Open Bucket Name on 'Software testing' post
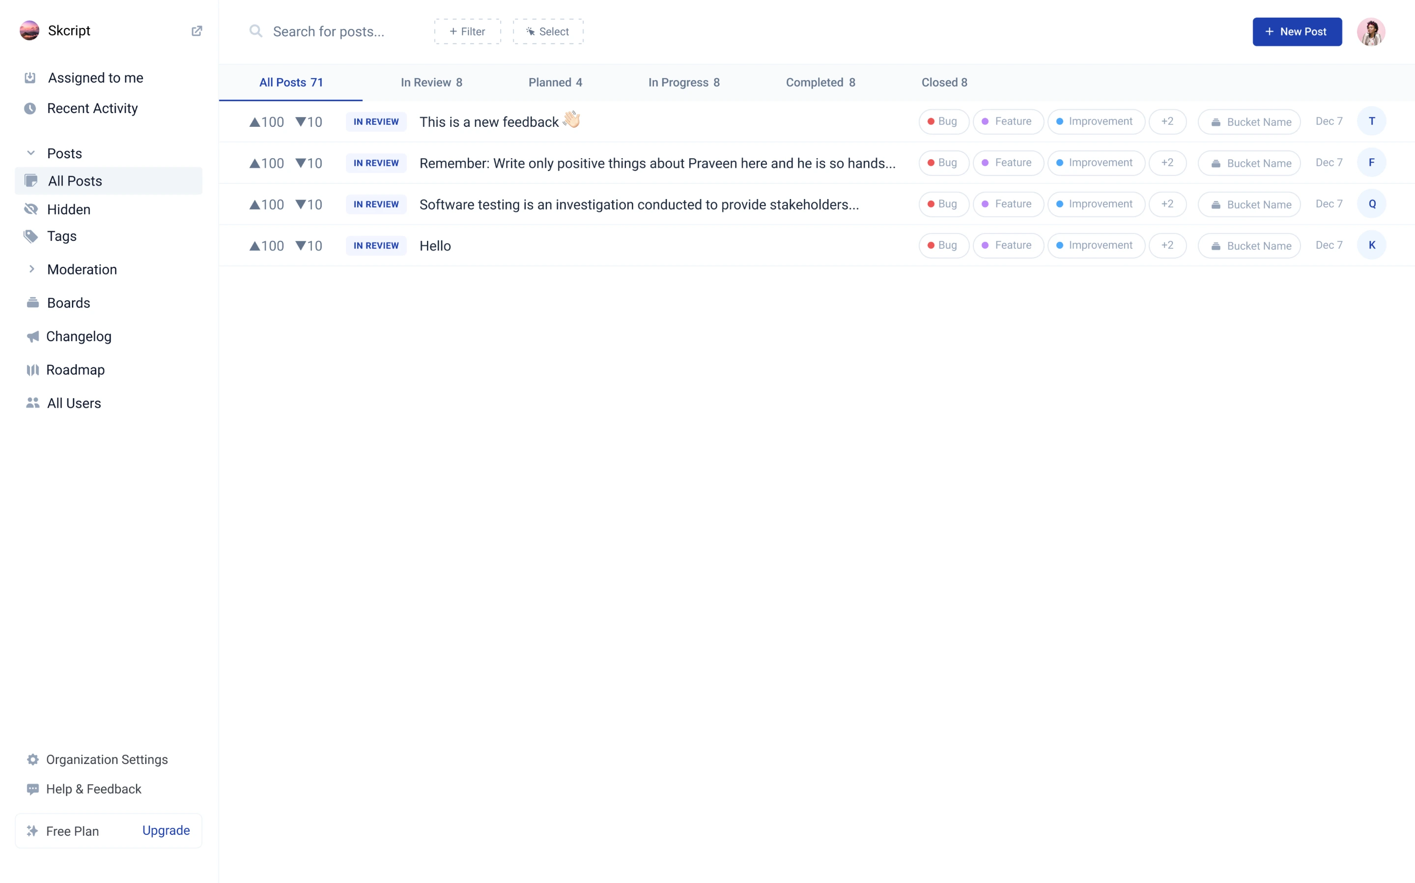1415x883 pixels. pyautogui.click(x=1249, y=205)
